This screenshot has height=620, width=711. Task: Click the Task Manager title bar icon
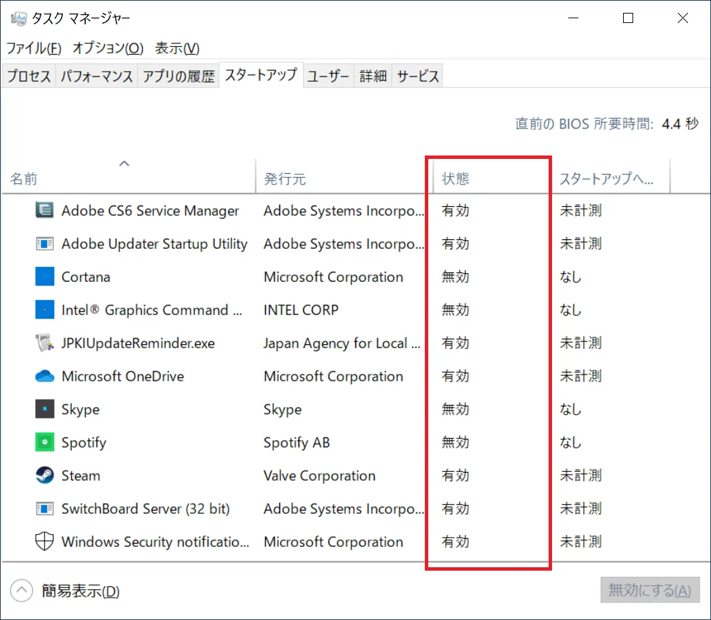18,18
